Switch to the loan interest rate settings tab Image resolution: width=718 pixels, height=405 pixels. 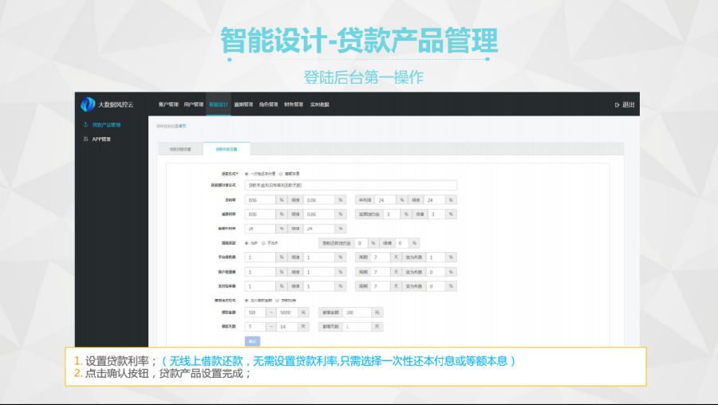click(226, 148)
